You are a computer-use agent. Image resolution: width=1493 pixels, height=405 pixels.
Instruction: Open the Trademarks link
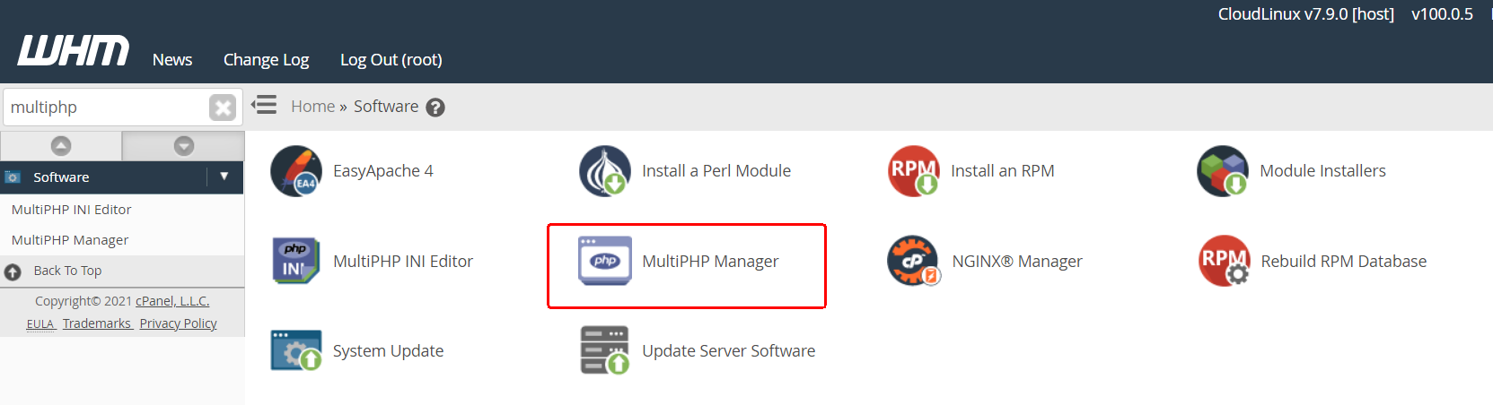97,323
